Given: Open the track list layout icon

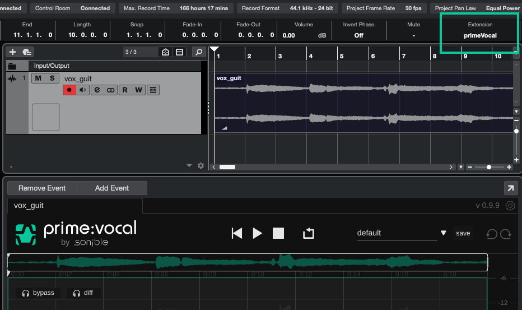Looking at the screenshot, I should coord(179,52).
